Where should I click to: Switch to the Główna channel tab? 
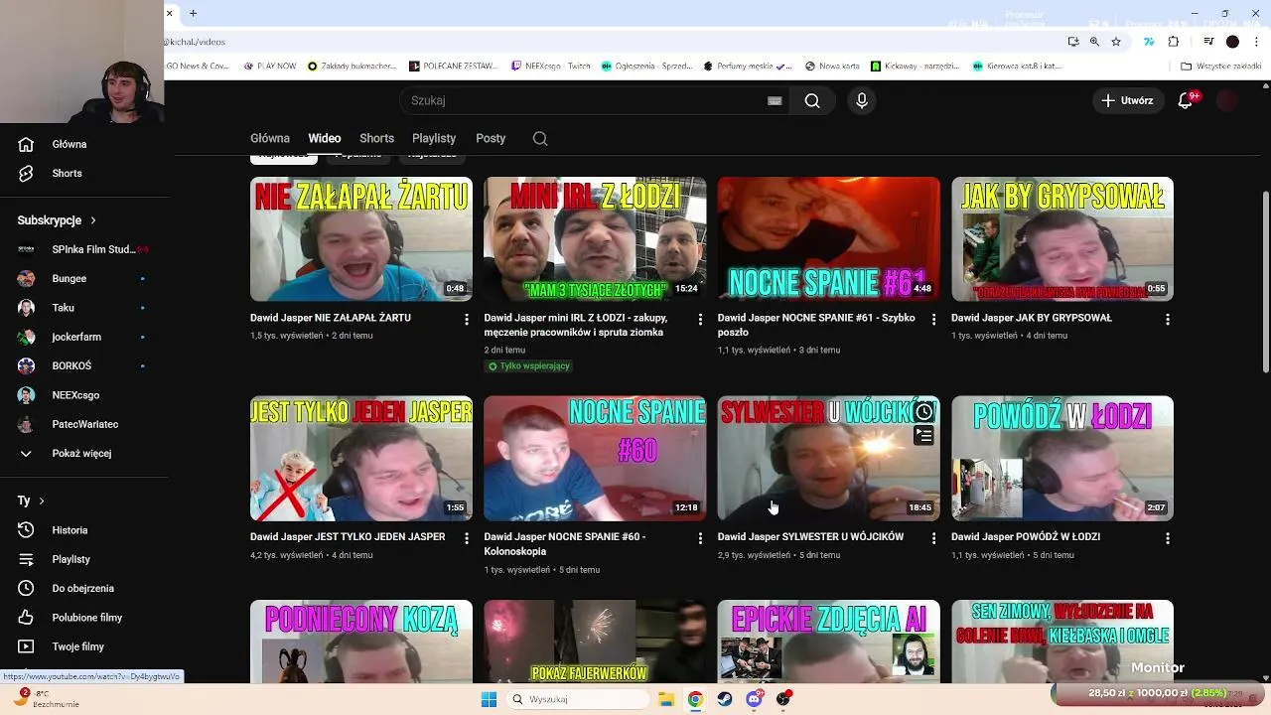pyautogui.click(x=270, y=138)
